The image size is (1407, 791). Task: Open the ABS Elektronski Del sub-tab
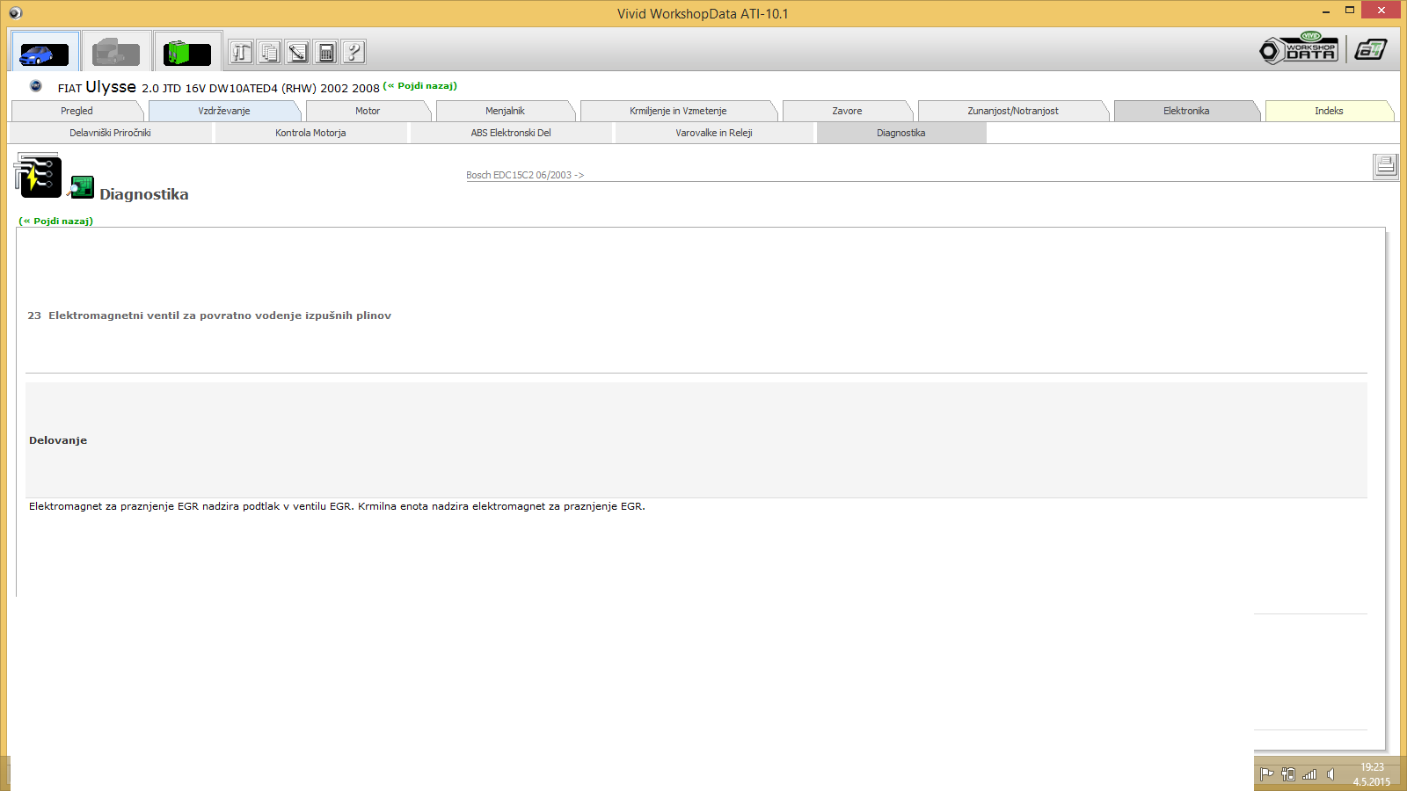511,133
